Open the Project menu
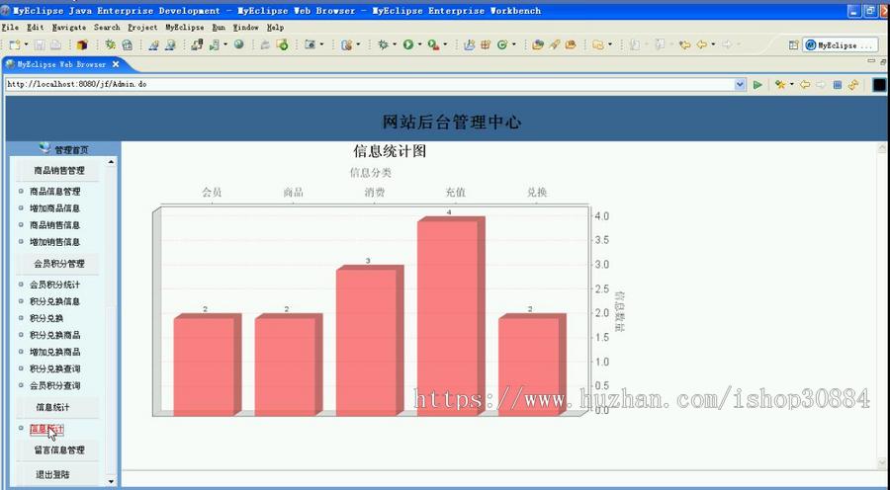 pos(143,27)
